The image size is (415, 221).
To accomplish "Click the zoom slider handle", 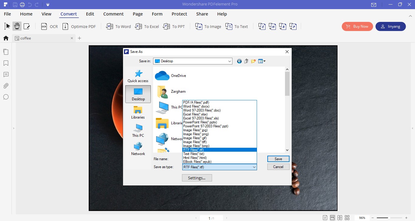I will pos(389,218).
